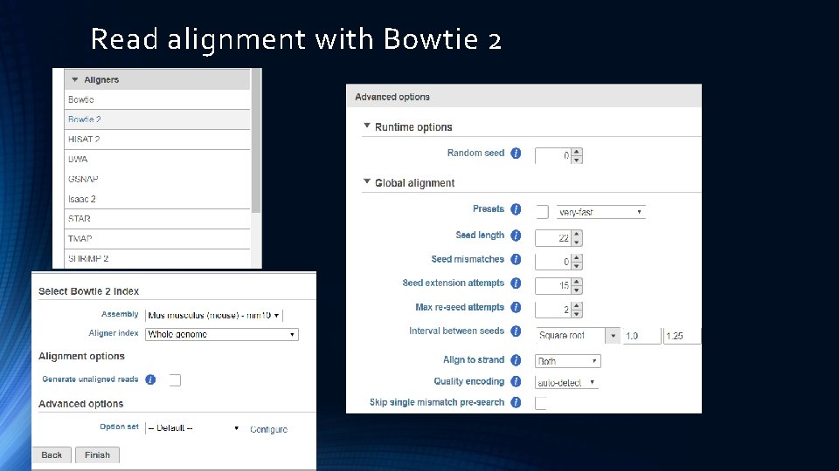The width and height of the screenshot is (839, 471).
Task: Open Align to strand Both dropdown
Action: [568, 361]
